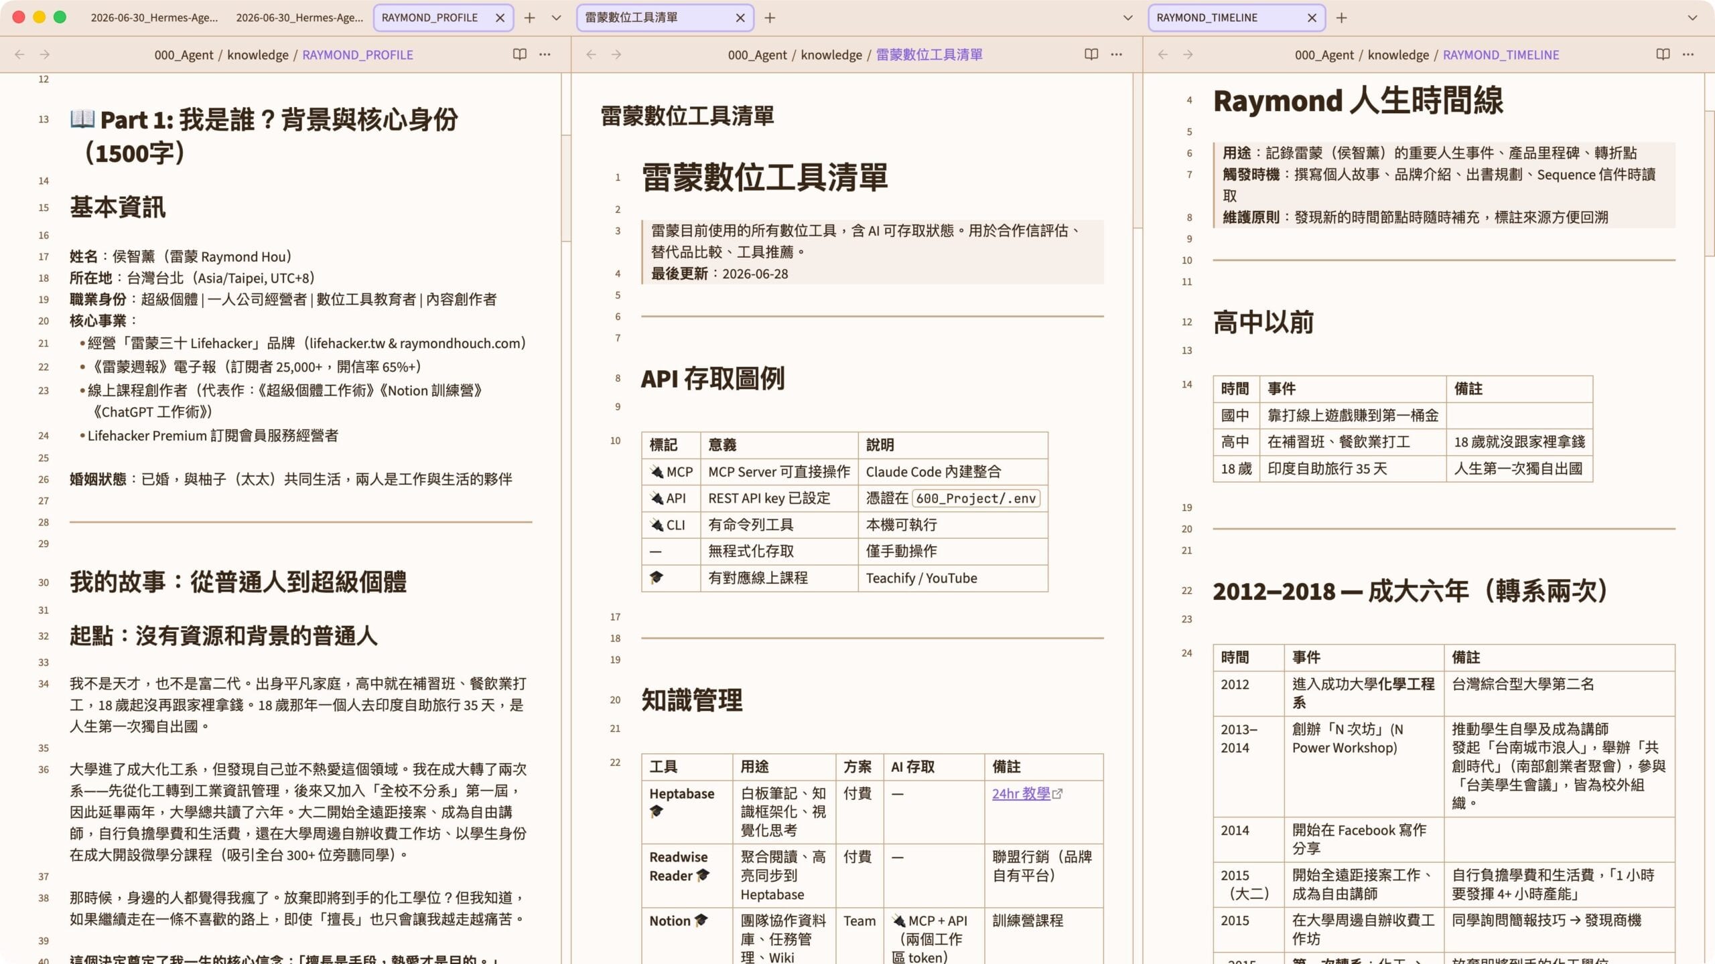The width and height of the screenshot is (1715, 964).
Task: Click RAYMOND_PROFILE breadcrumb title
Action: [358, 55]
